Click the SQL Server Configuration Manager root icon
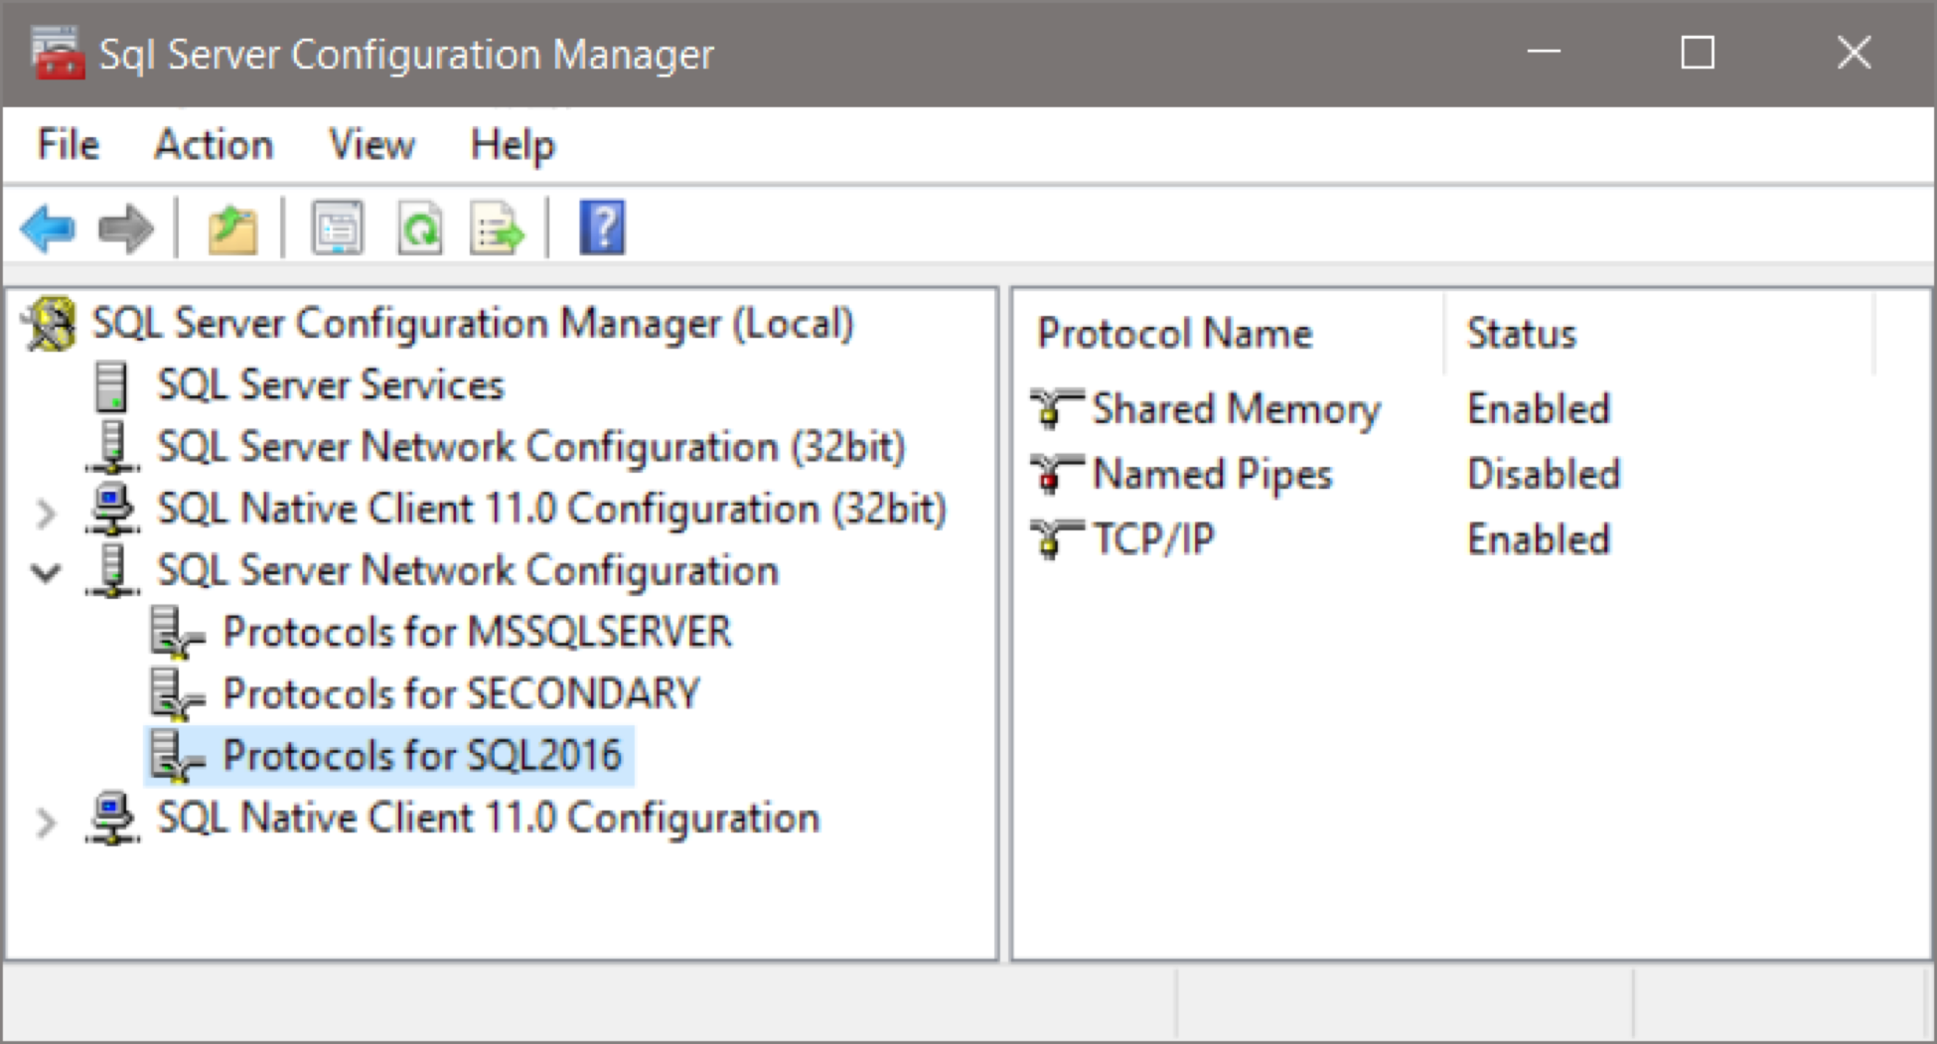1937x1044 pixels. click(51, 324)
